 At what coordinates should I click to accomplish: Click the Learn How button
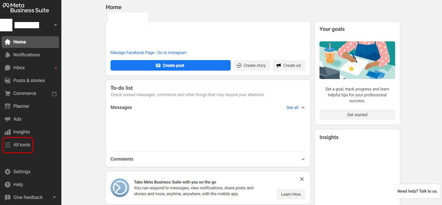click(291, 194)
